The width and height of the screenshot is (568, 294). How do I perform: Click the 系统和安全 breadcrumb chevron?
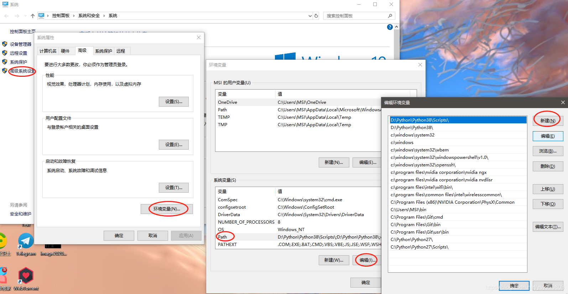(x=104, y=16)
